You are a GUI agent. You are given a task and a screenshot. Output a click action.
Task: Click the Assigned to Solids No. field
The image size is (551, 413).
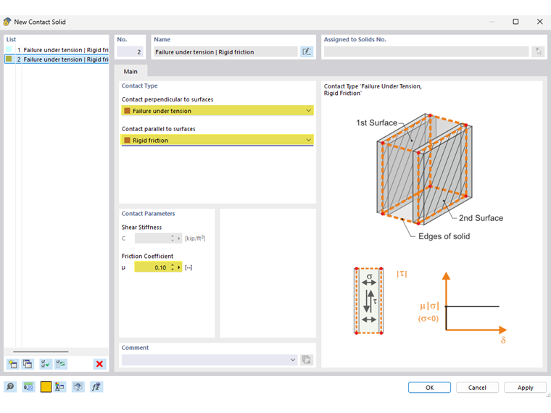pos(426,52)
